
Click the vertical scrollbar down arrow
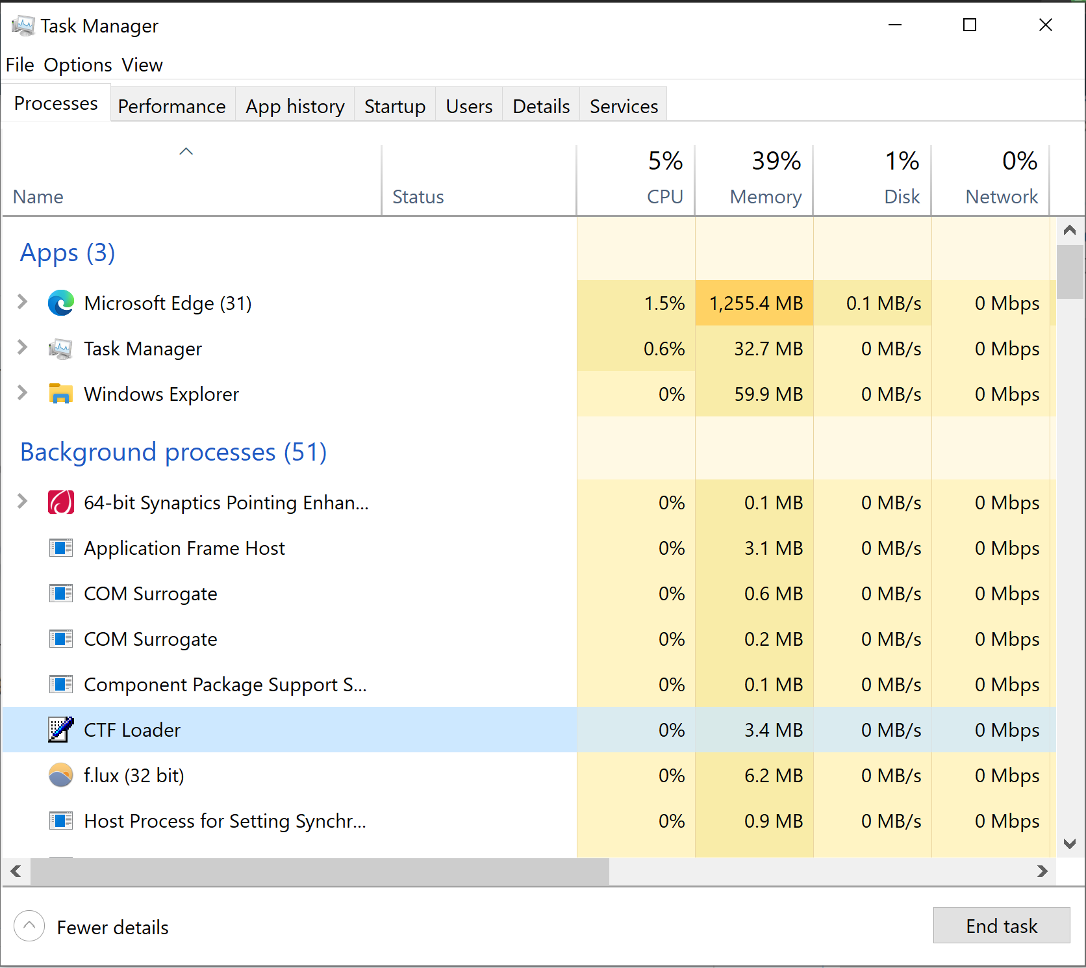pos(1070,844)
